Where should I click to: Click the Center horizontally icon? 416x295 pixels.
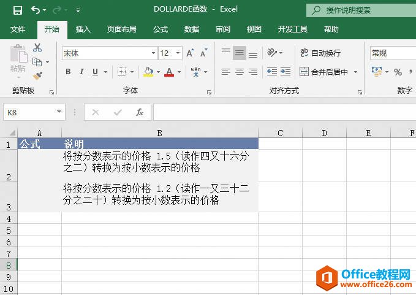pyautogui.click(x=240, y=72)
